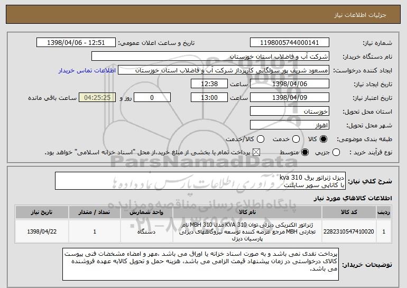Viewport: 407px width, 288px height.
Task: Click the ساعت باقی مانده label
Action: (52, 98)
